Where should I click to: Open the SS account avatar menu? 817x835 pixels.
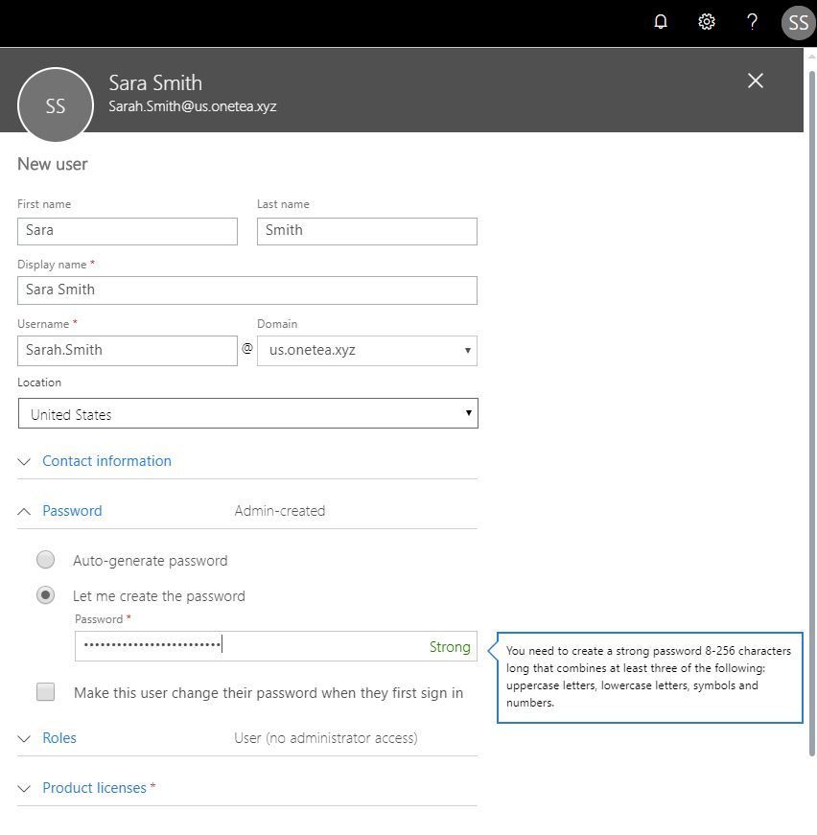798,21
